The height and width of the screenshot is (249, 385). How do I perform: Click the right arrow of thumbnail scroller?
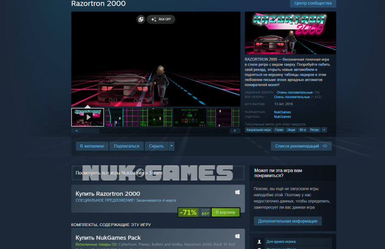[x=235, y=131]
